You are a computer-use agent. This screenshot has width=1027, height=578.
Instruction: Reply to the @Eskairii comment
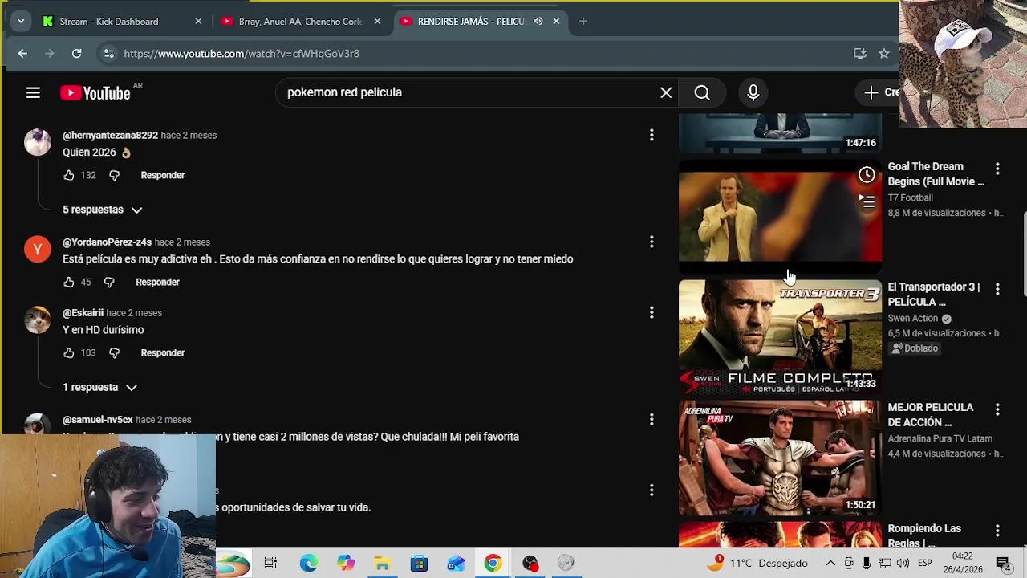163,352
